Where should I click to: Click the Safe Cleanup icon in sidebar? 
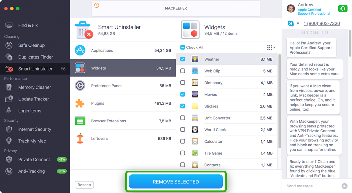(x=9, y=45)
